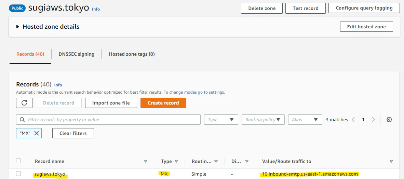The image size is (404, 179).
Task: Open the table settings gear icon
Action: [x=389, y=120]
